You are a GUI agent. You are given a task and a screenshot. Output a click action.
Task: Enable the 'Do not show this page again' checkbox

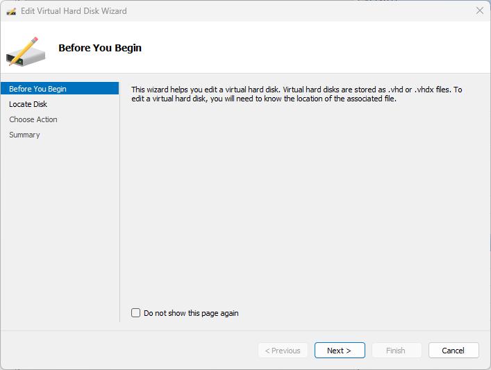click(x=136, y=313)
